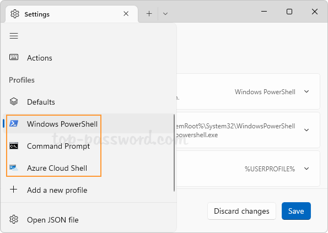The image size is (328, 233).
Task: Click the plus icon beside Add a new profile
Action: [14, 189]
